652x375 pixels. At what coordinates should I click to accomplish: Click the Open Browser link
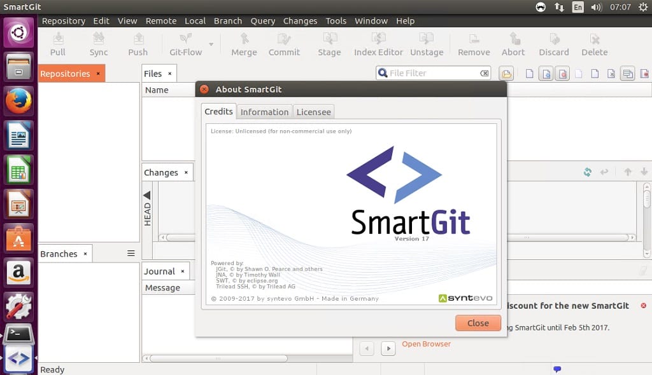pyautogui.click(x=426, y=344)
